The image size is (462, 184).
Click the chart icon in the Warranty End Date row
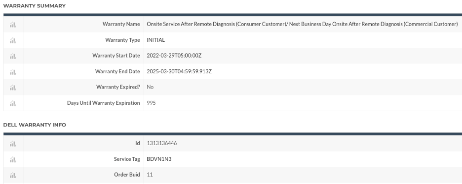pos(13,72)
